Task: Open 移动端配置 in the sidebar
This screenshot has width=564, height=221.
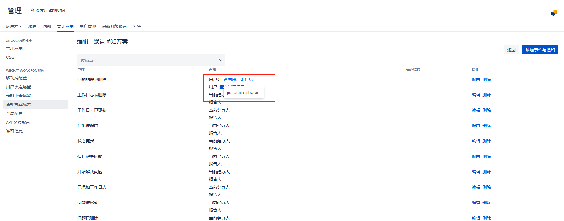Action: coord(16,78)
